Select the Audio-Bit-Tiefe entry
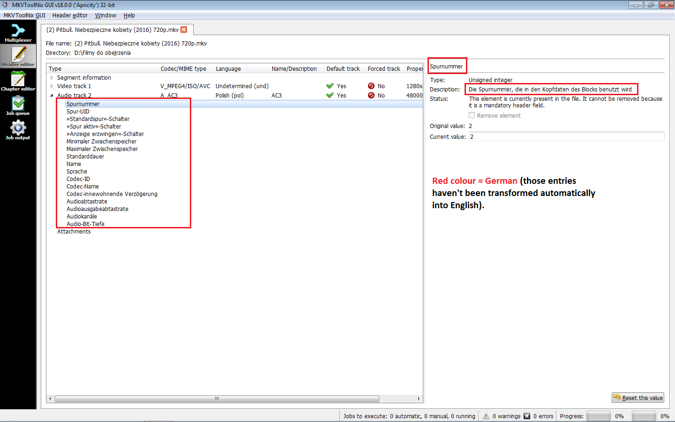Viewport: 675px width, 422px height. (85, 224)
